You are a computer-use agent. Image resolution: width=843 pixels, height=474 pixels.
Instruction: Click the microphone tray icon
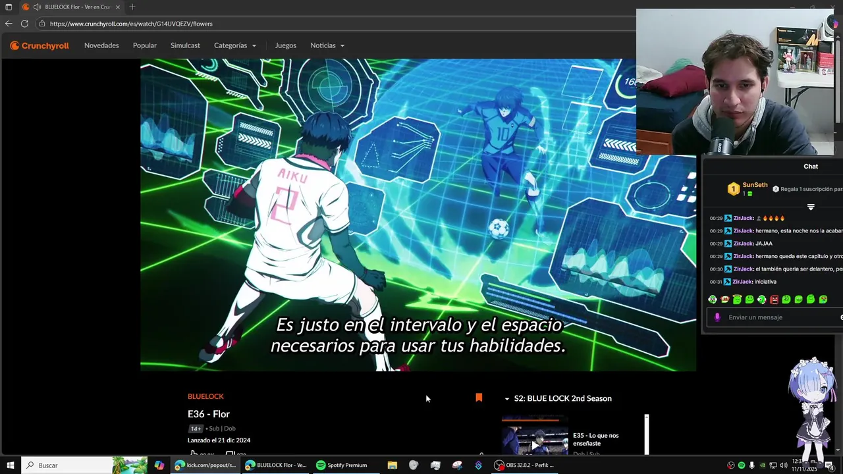click(751, 465)
